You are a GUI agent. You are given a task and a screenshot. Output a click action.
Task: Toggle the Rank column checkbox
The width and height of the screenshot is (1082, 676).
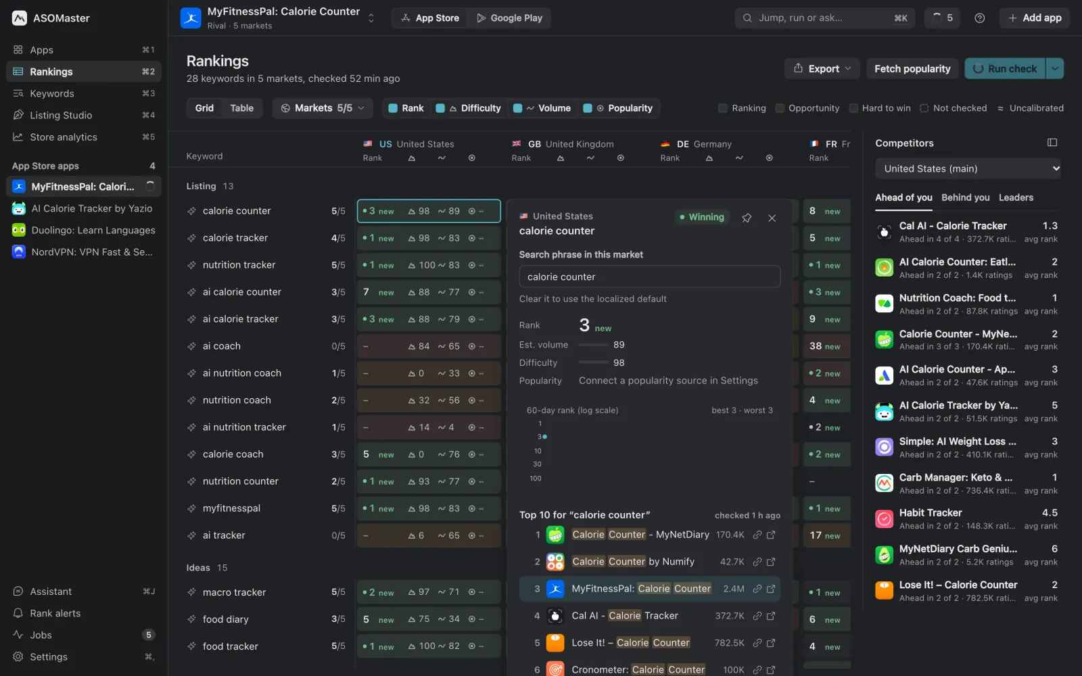coord(393,108)
